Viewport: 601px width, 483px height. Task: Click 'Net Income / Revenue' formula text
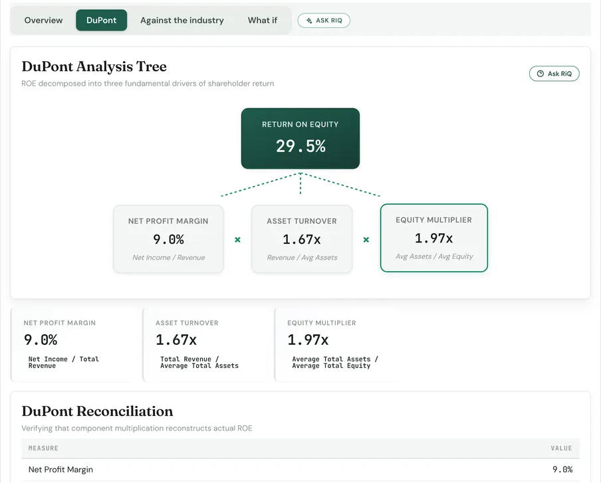click(x=169, y=257)
